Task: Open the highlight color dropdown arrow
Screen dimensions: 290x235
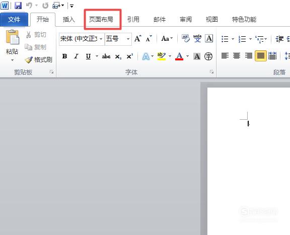Action: (170, 56)
